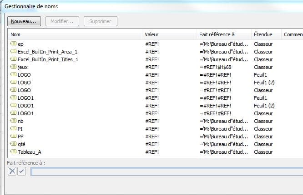Select LOGO1 row scoped to Feuil1 (2)
Image resolution: width=303 pixels, height=195 pixels.
pos(156,106)
